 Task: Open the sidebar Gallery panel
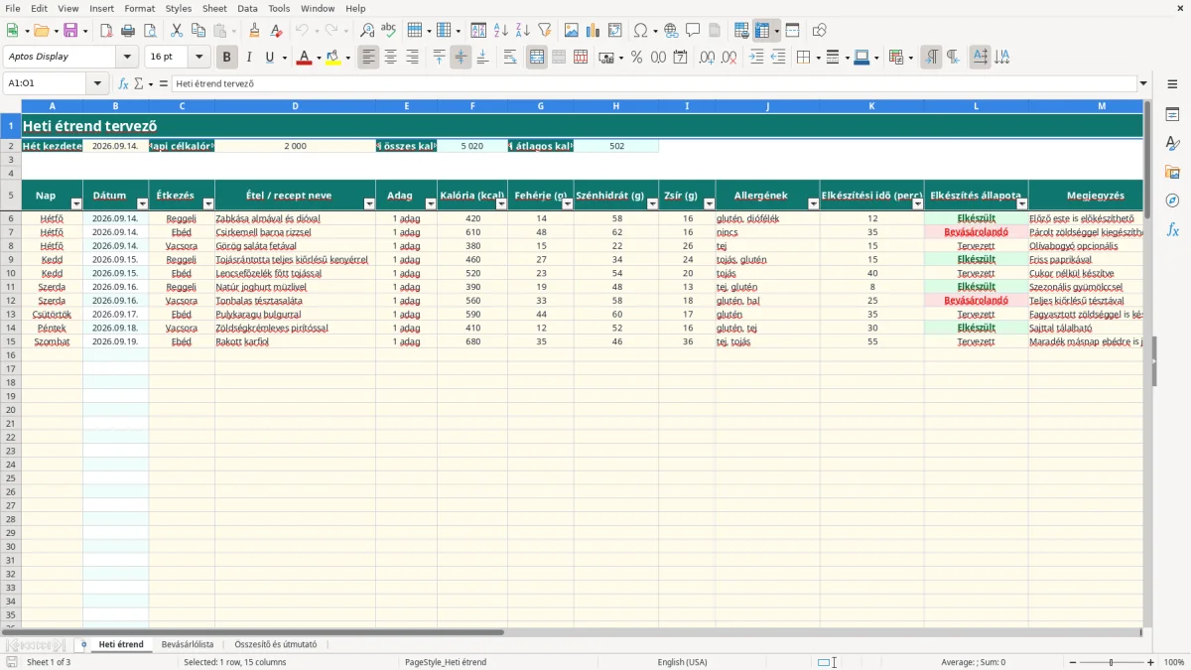1172,172
